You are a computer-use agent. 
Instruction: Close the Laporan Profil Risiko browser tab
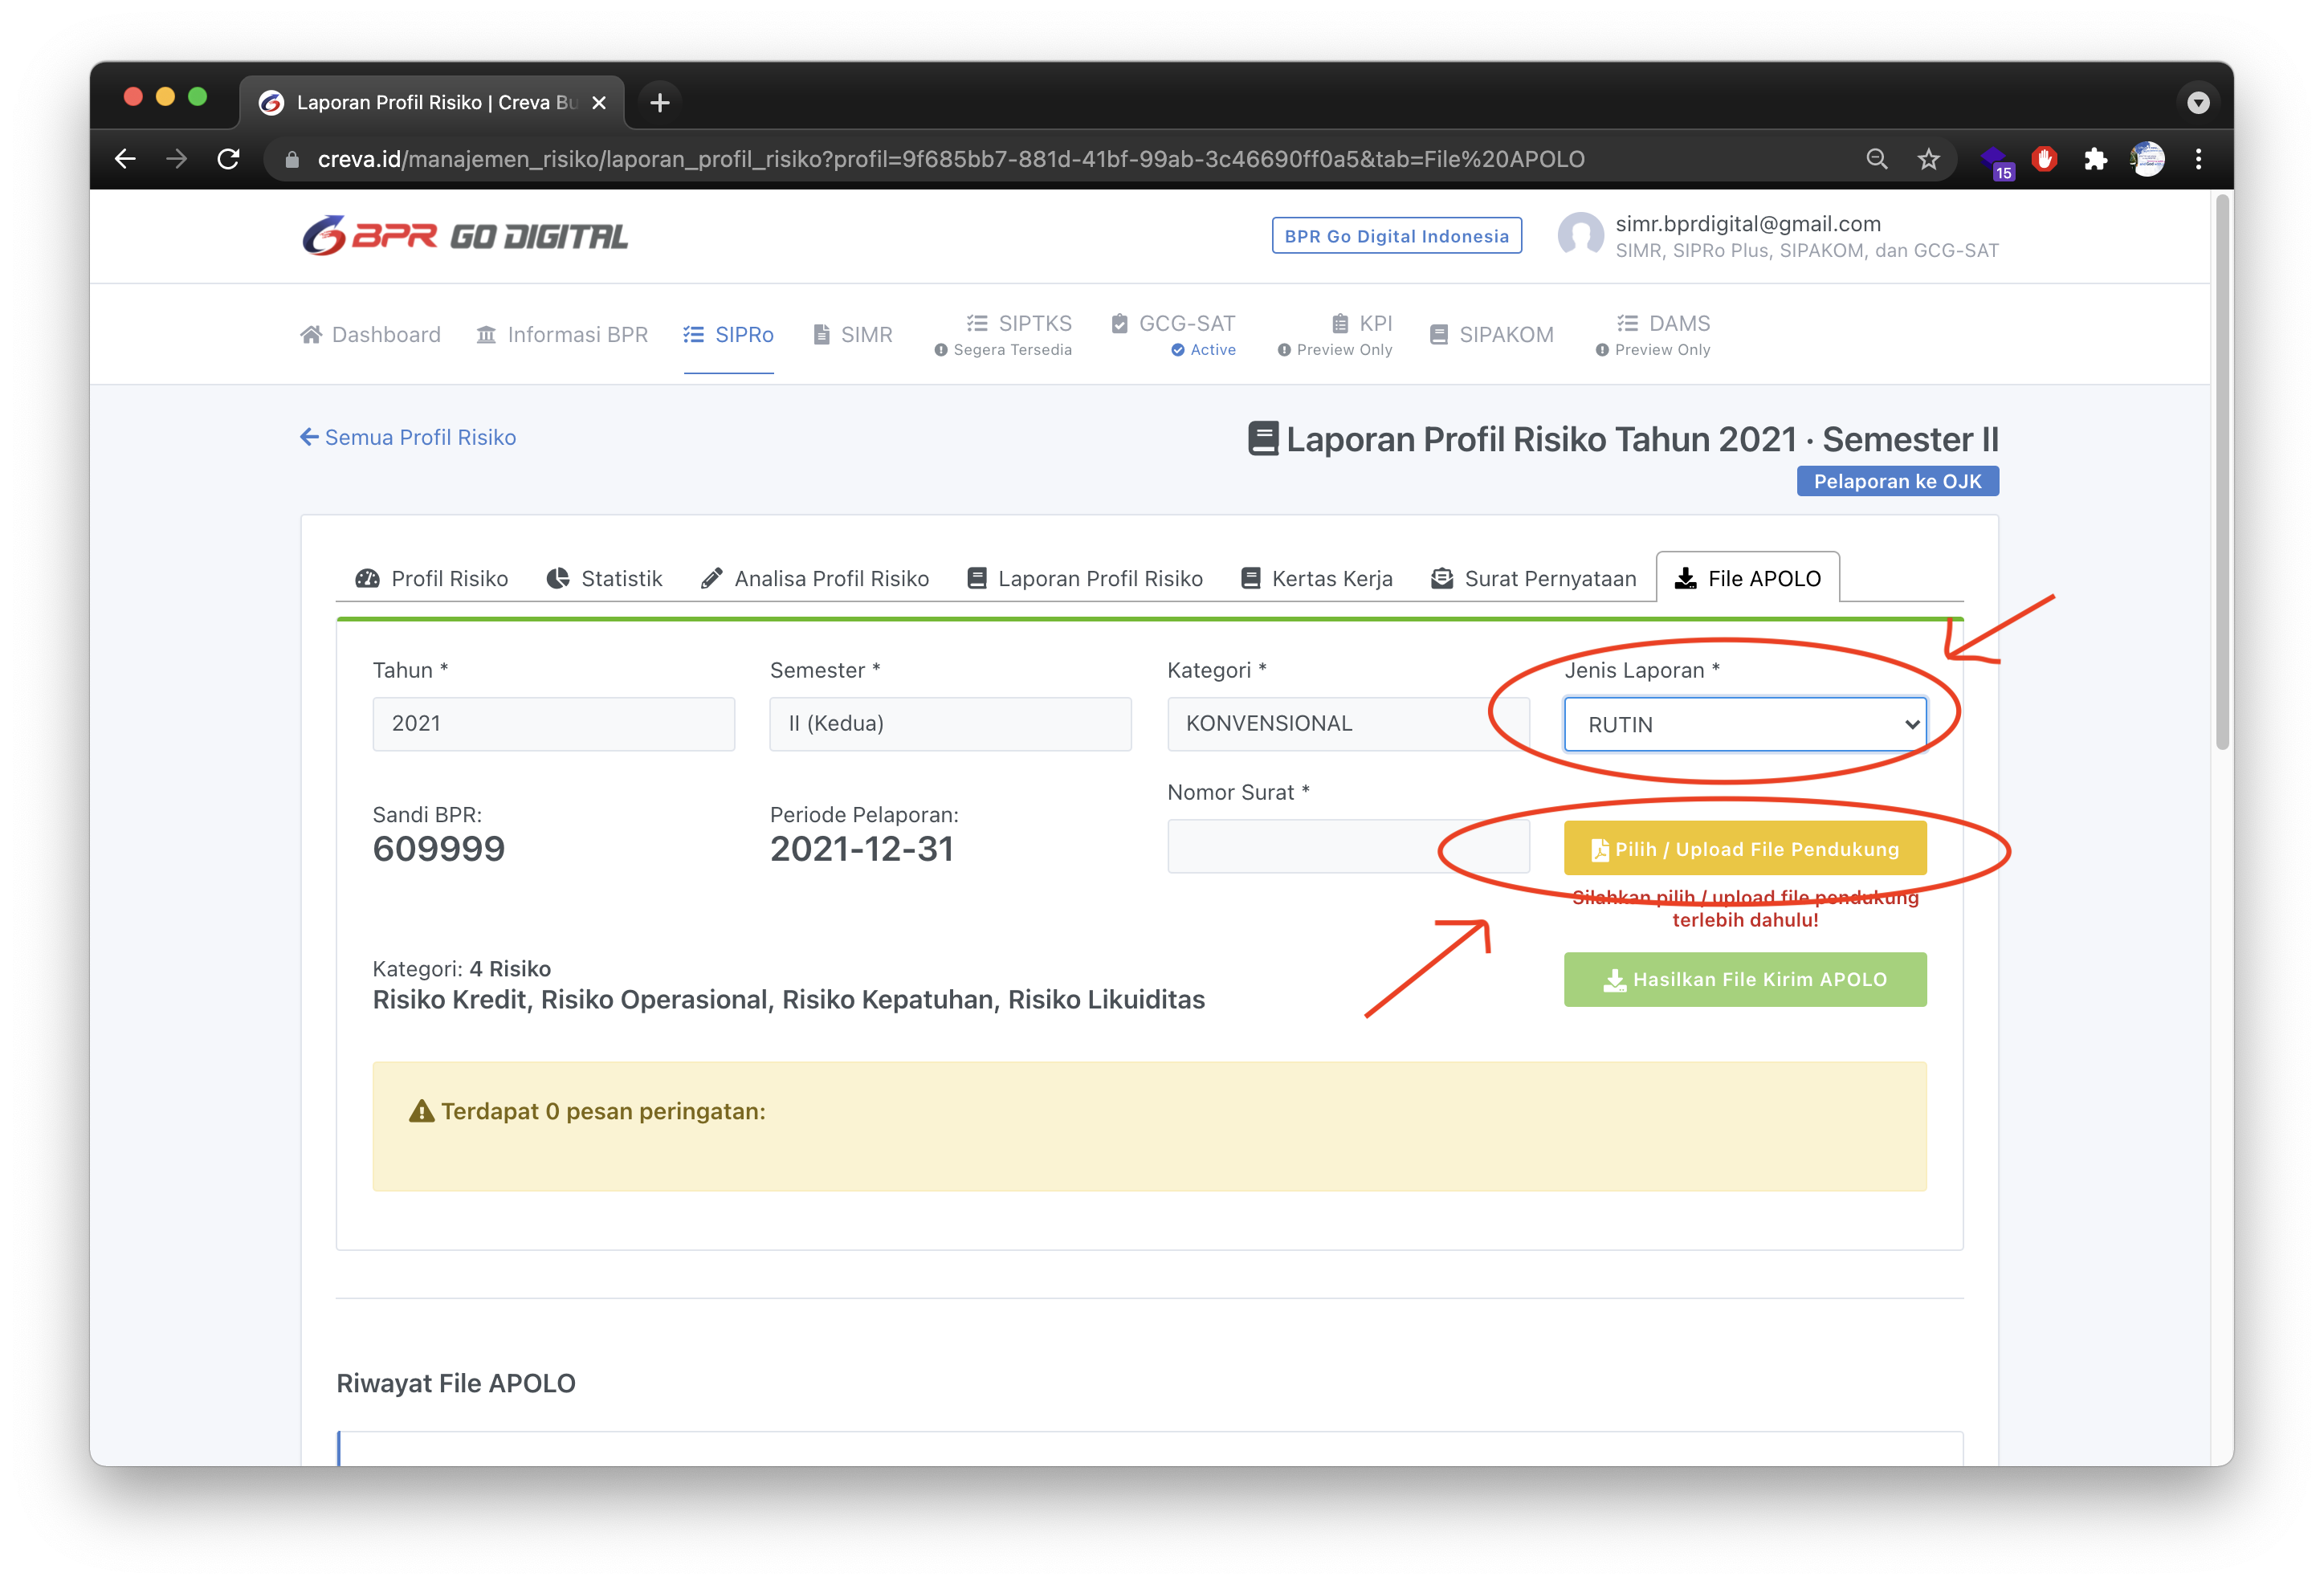[x=599, y=103]
